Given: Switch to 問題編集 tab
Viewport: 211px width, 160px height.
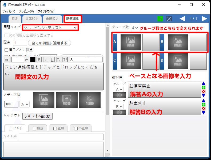Looking at the screenshot, I should (73, 19).
